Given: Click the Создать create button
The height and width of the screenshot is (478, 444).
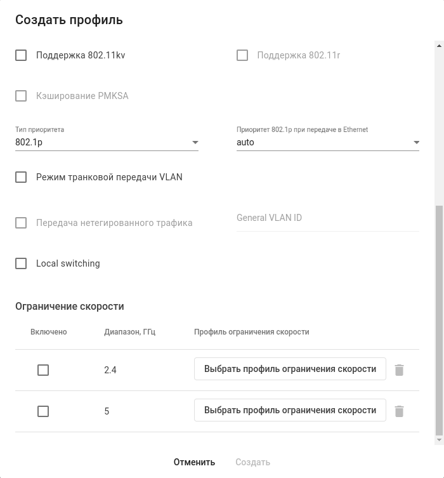Looking at the screenshot, I should (x=252, y=462).
